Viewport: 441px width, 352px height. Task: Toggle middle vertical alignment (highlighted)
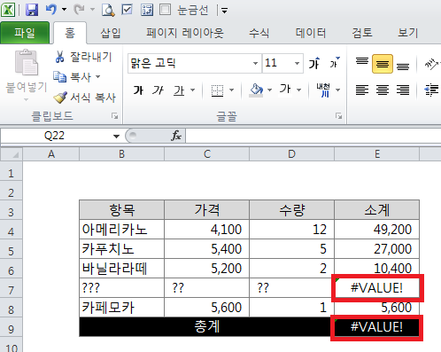383,64
